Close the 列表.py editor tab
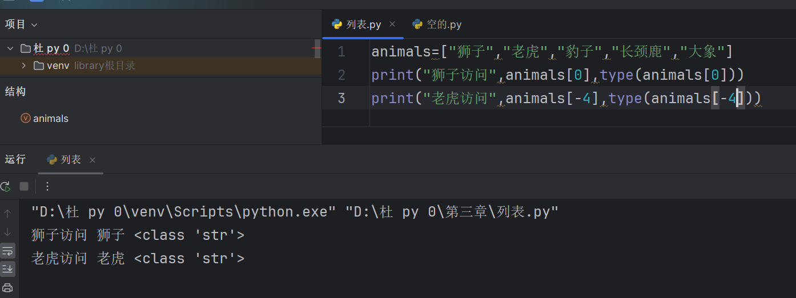The height and width of the screenshot is (298, 796). 392,25
